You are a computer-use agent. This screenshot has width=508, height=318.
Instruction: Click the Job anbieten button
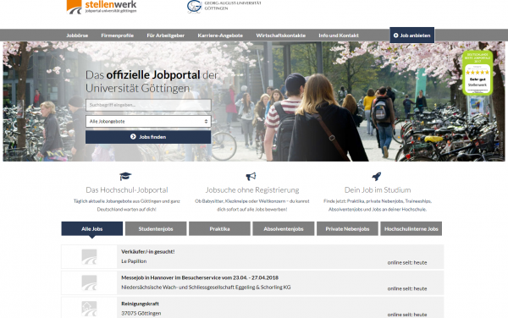click(x=411, y=36)
